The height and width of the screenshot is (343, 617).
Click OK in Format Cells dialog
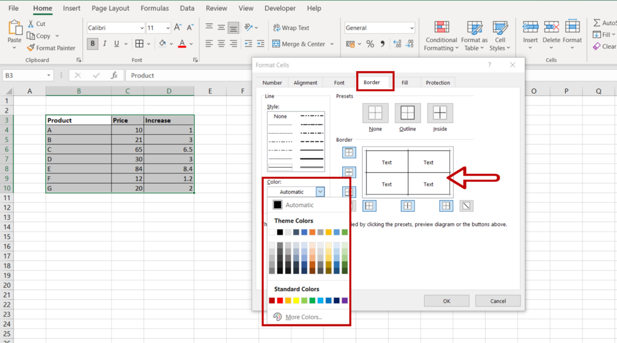(446, 301)
